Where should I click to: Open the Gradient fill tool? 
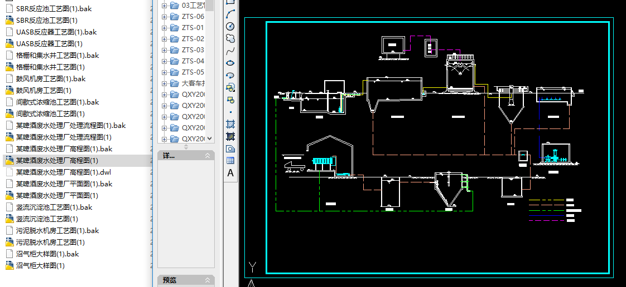tap(230, 136)
